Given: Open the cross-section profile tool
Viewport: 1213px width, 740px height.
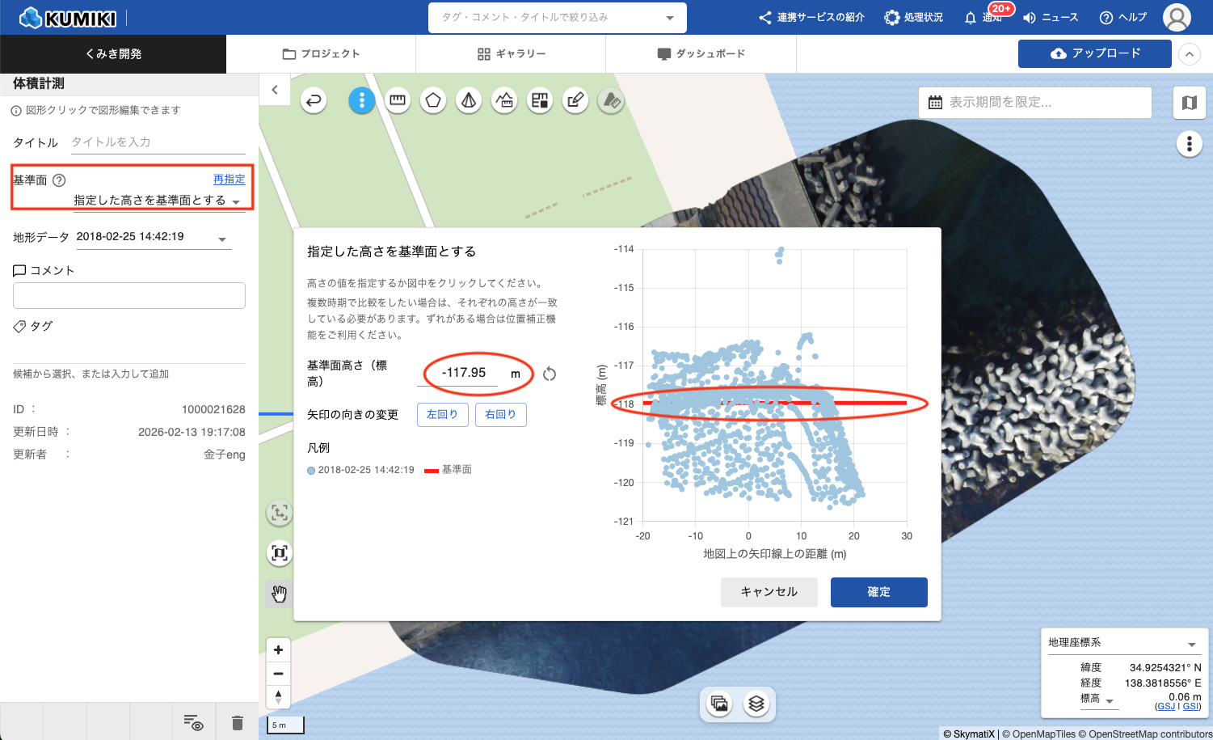Looking at the screenshot, I should coord(504,101).
